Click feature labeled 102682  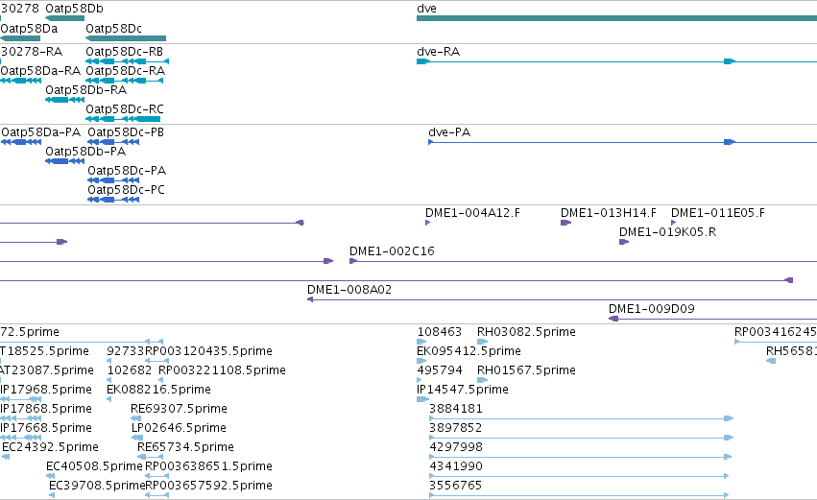pyautogui.click(x=130, y=370)
